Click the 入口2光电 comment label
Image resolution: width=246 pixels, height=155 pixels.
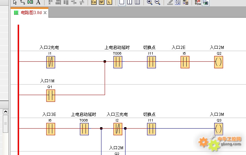tap(49, 48)
